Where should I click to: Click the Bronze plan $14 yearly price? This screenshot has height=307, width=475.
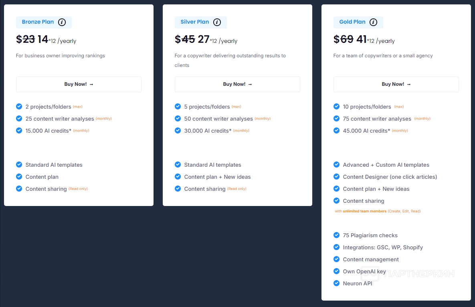point(42,39)
